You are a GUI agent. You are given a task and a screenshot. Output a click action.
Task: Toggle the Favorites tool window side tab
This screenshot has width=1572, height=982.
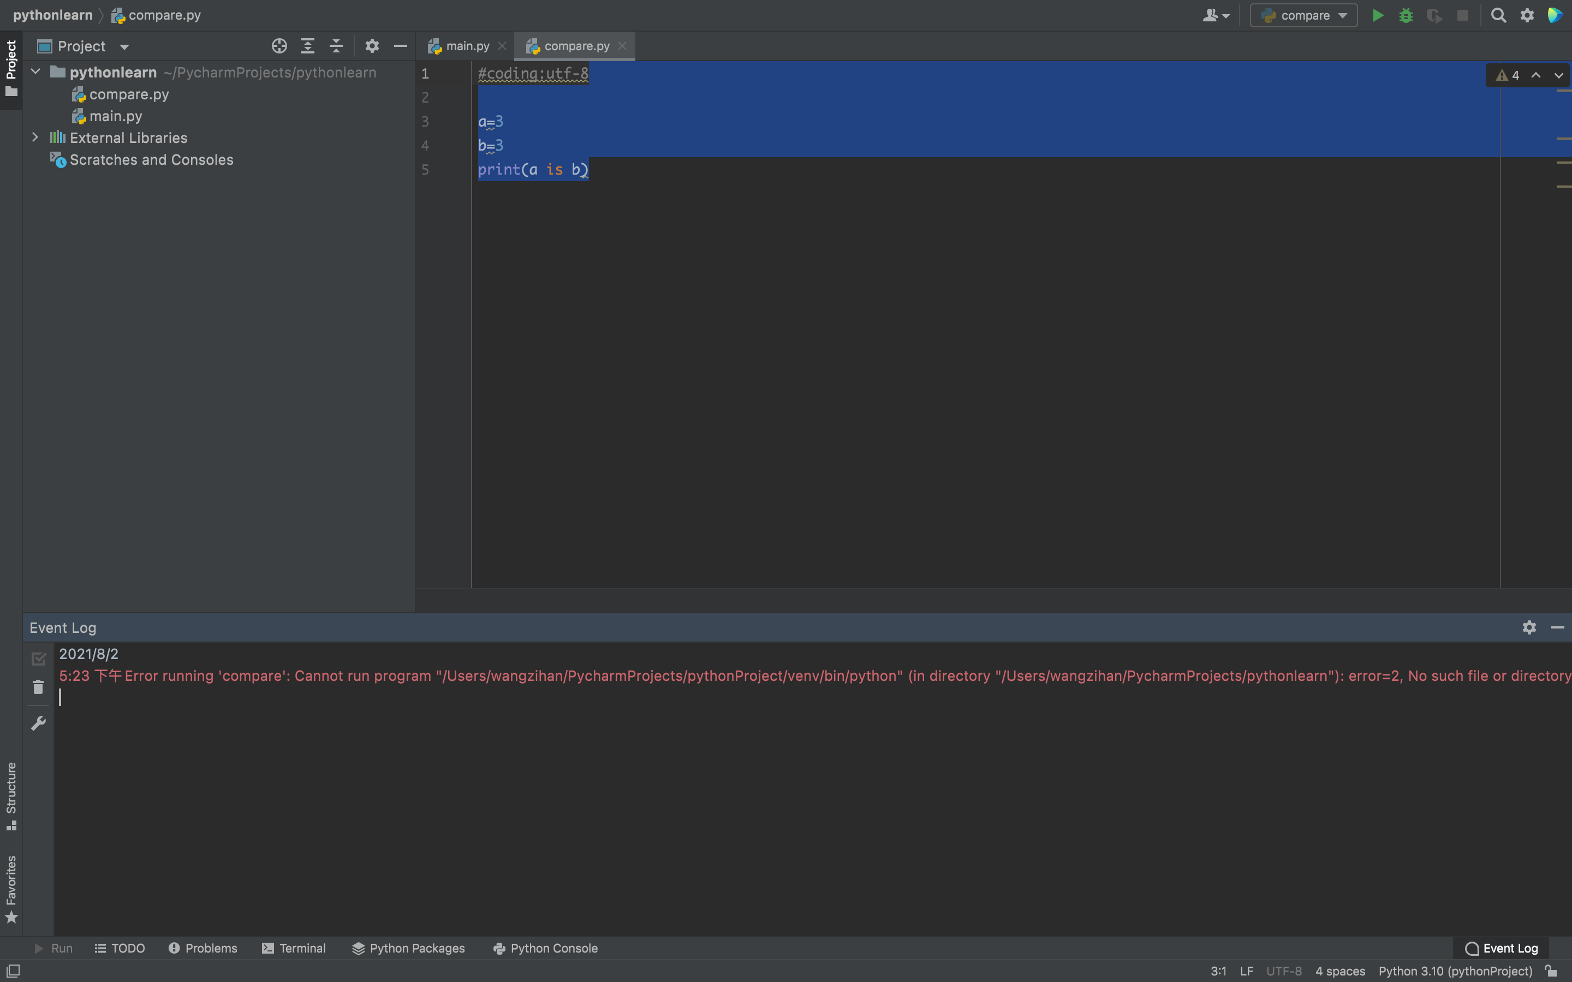point(11,889)
